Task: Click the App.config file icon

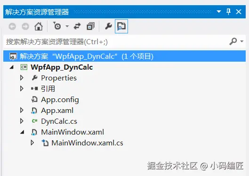Action: click(x=34, y=99)
